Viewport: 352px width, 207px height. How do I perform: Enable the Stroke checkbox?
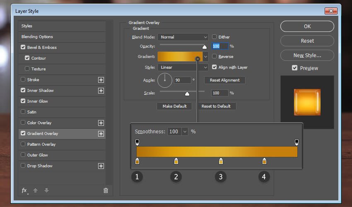click(23, 79)
